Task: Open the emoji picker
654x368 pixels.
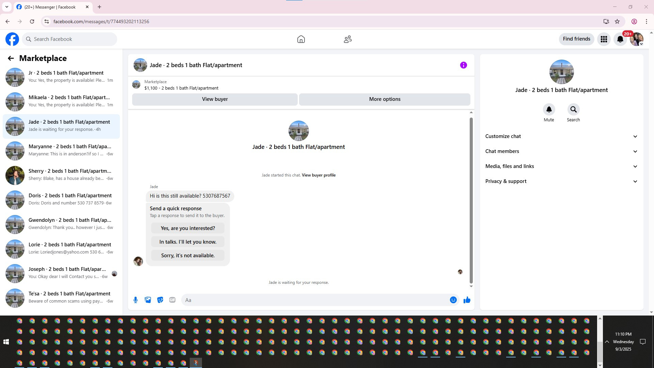Action: pos(453,300)
